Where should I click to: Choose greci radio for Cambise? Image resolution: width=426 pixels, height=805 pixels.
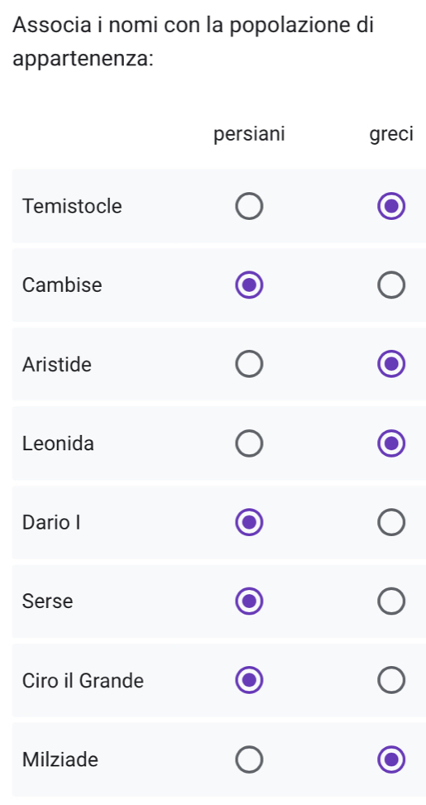(391, 285)
